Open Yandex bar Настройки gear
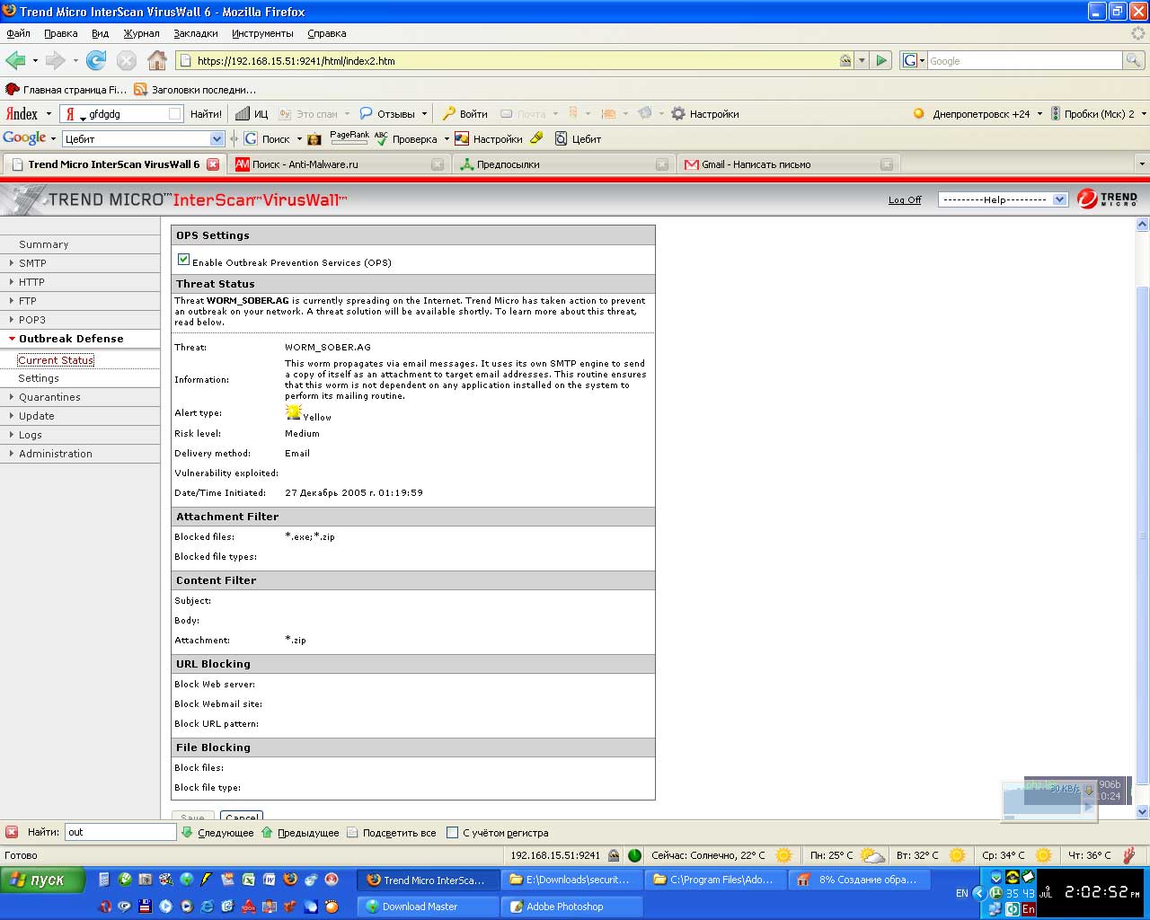The image size is (1150, 920). click(x=705, y=114)
